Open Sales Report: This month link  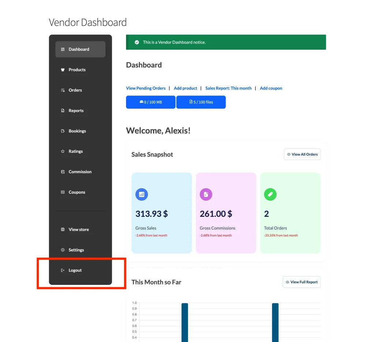pos(229,88)
